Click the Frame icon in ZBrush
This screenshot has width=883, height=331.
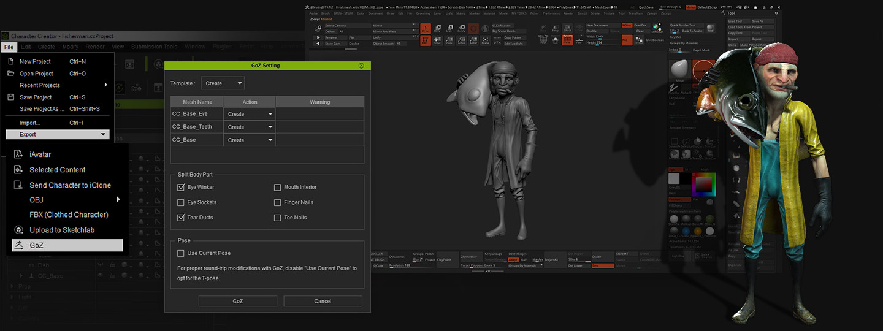(x=485, y=40)
